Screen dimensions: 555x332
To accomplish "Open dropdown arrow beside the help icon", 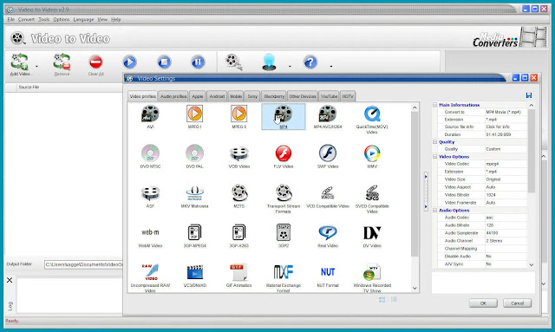I will point(331,66).
